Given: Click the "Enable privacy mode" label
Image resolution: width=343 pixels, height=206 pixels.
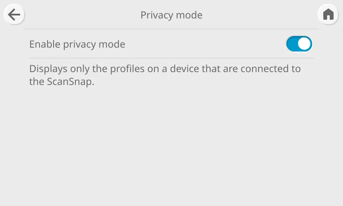Looking at the screenshot, I should pos(77,44).
